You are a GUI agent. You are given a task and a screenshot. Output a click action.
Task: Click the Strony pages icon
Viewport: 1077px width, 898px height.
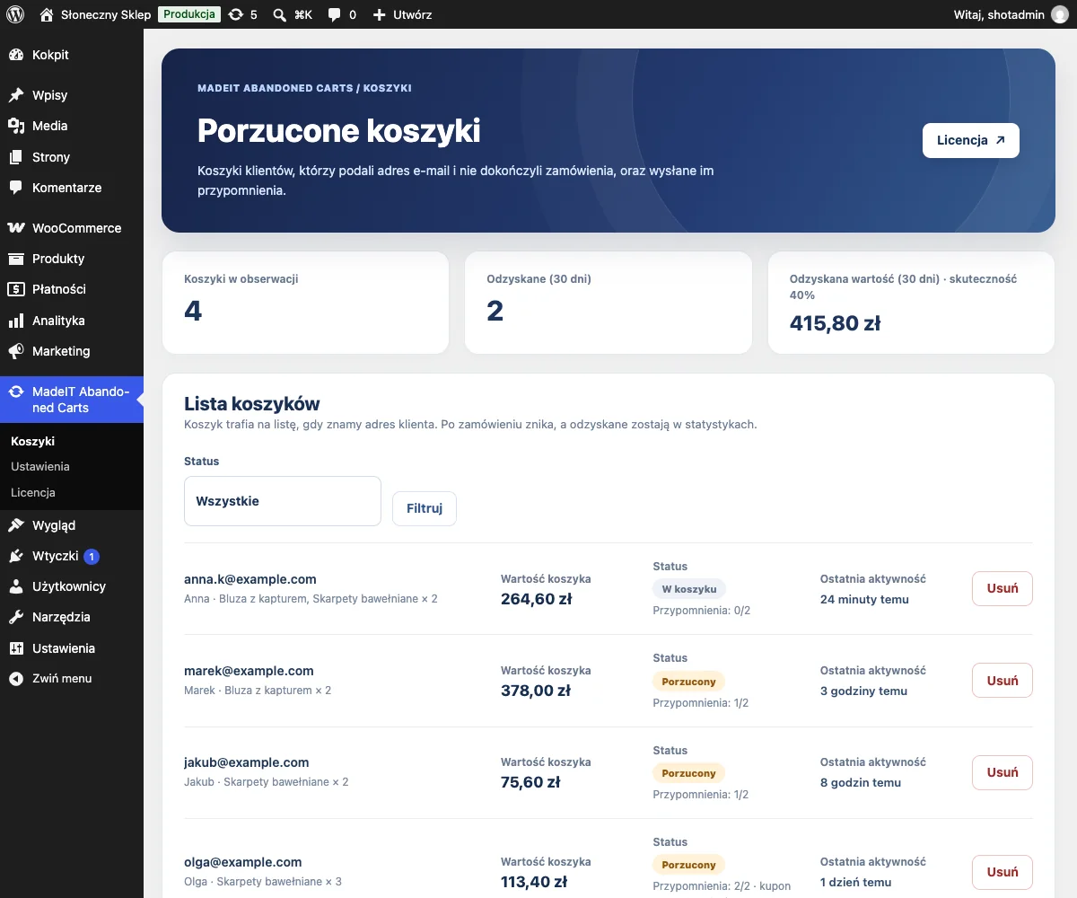pyautogui.click(x=15, y=157)
